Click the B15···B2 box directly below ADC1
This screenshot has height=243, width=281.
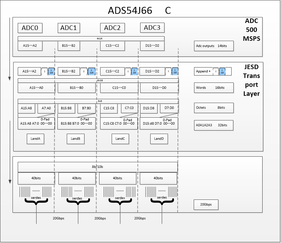click(69, 46)
